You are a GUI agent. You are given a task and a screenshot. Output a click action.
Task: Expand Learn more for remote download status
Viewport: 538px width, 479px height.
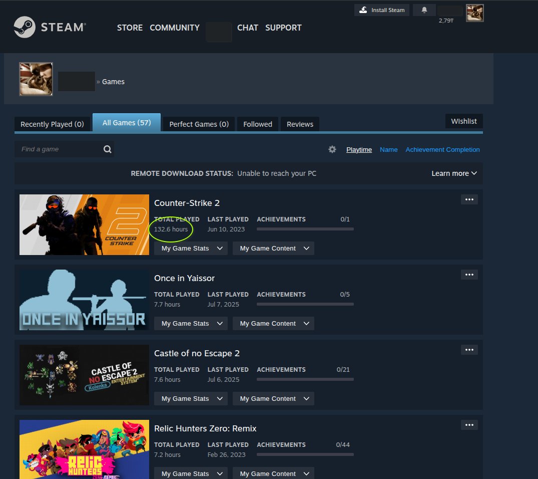tap(454, 173)
